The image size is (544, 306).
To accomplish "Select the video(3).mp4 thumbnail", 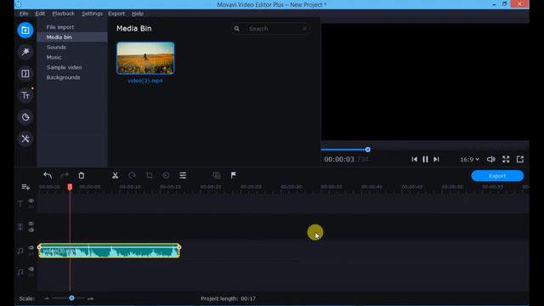I will 145,58.
